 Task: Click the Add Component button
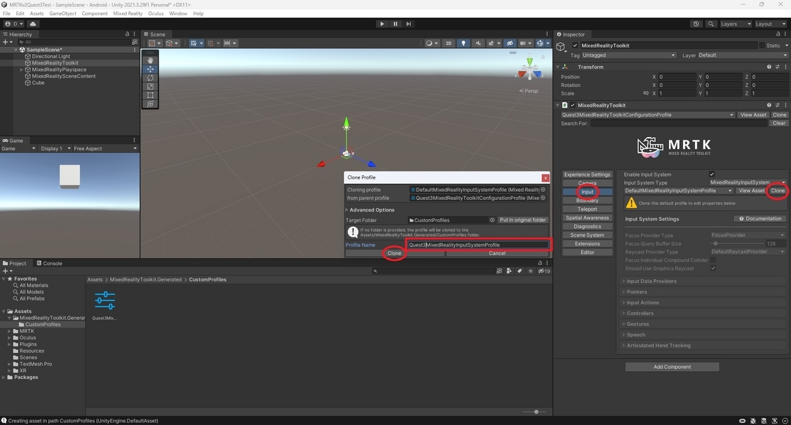pos(672,367)
